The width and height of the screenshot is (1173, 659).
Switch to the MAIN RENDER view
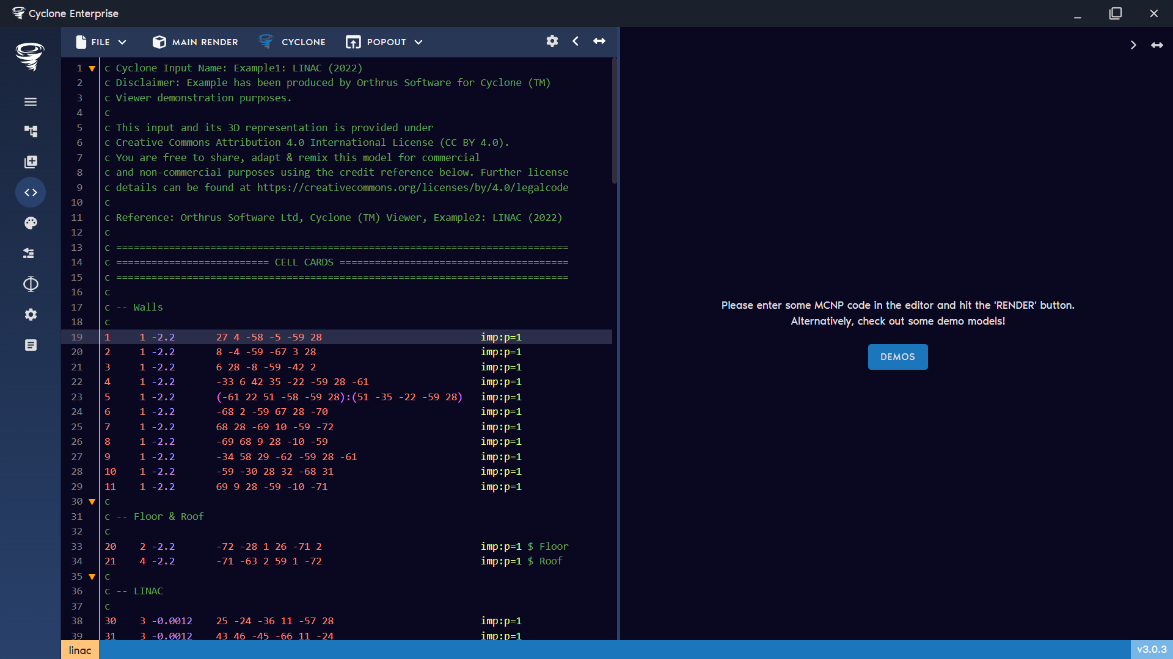(x=194, y=41)
